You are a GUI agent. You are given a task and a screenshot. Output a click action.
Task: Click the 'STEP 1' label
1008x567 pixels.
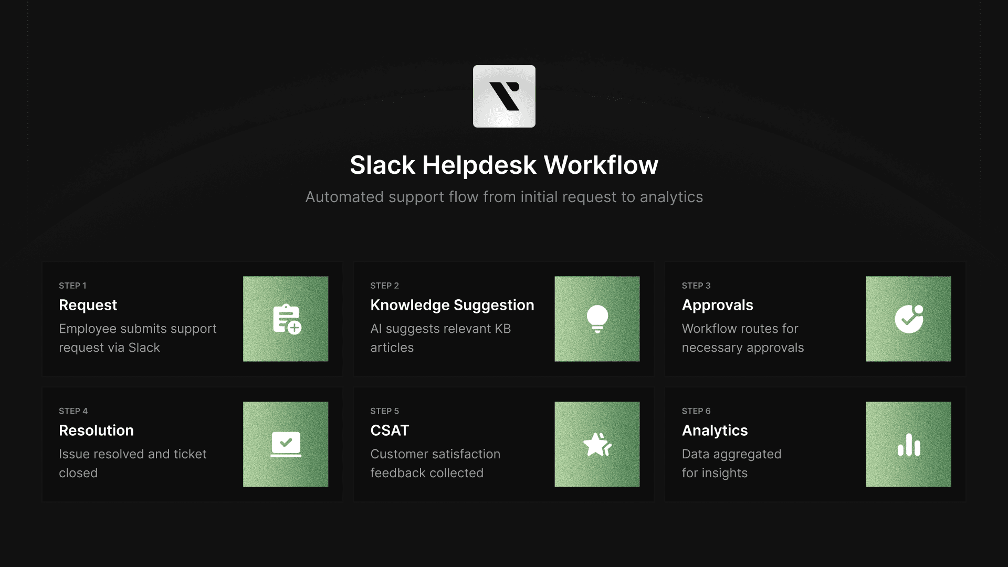point(72,286)
